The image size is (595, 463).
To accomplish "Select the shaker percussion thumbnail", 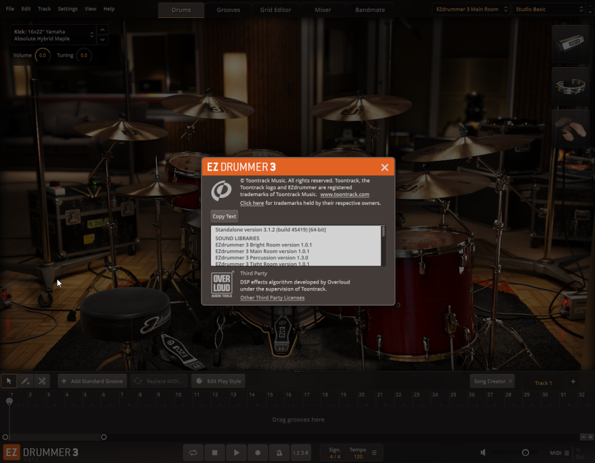I will (570, 43).
